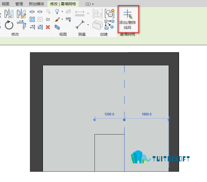
Task: Select the Aligned Dimension tool
Action: 80,25
